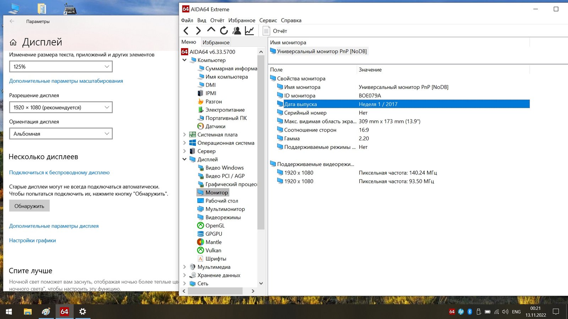Screen dimensions: 568x319
Task: Open the user icon in AIDA64 toolbar
Action: [236, 31]
